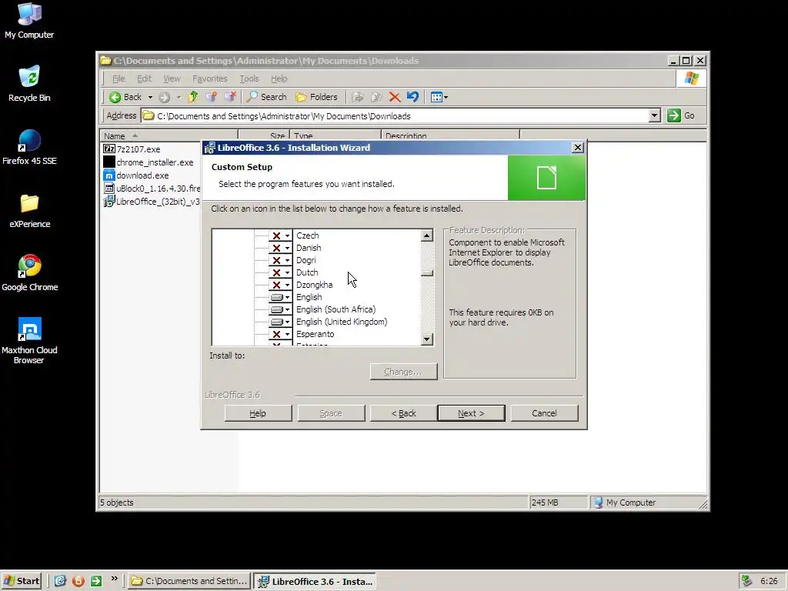The image size is (788, 591).
Task: Open the Dogri feature install-state dropdown
Action: click(x=280, y=260)
